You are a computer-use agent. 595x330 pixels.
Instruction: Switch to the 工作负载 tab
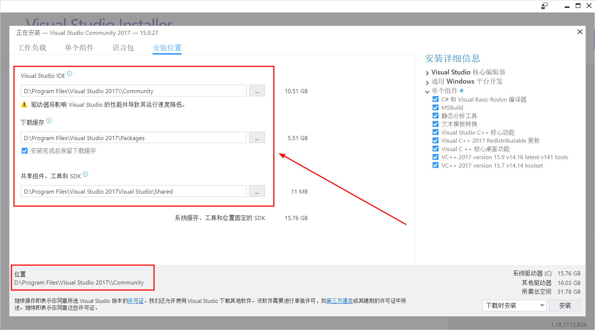tap(32, 48)
